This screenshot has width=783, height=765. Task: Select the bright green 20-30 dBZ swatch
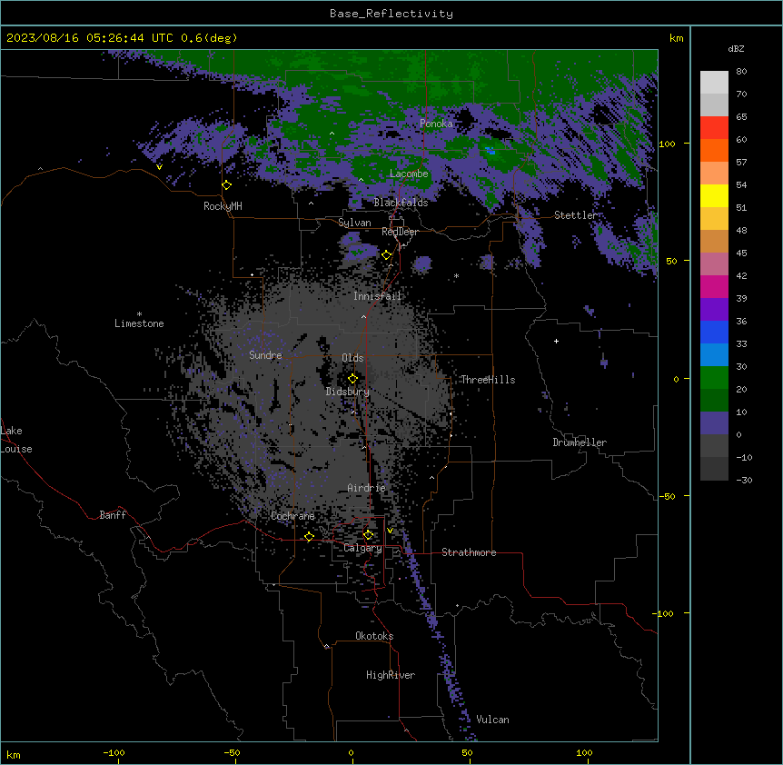coord(714,378)
